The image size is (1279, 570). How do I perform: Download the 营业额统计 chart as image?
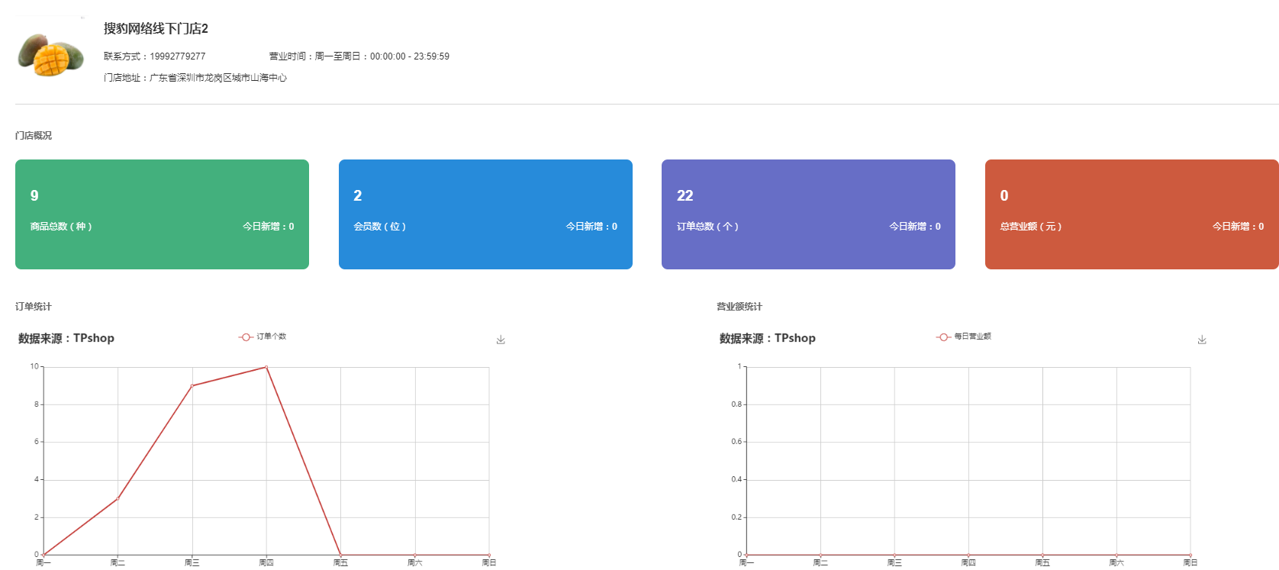click(1202, 340)
